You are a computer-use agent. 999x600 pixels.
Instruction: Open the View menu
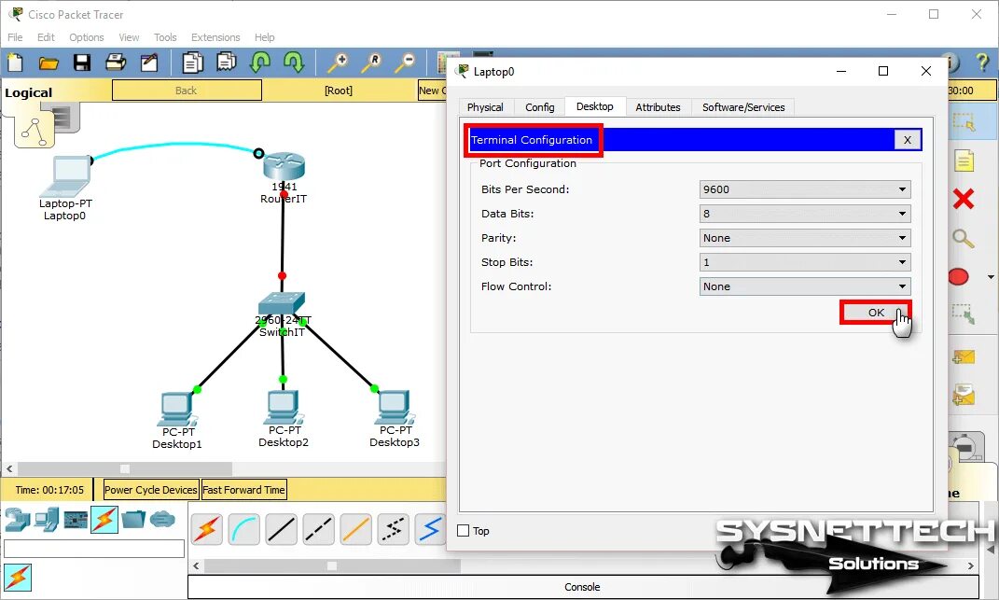[129, 37]
